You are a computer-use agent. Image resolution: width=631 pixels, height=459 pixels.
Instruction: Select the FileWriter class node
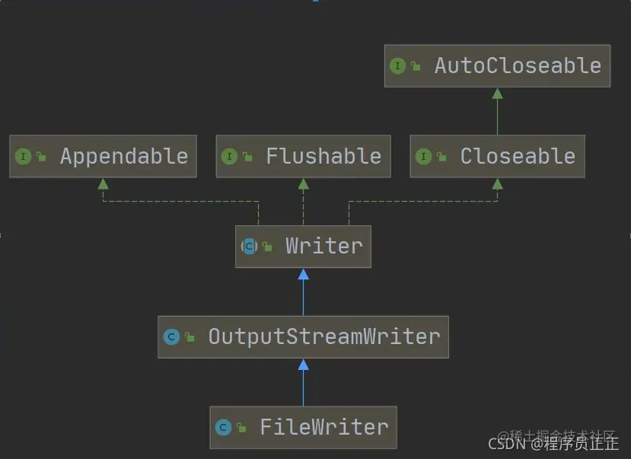tap(304, 427)
